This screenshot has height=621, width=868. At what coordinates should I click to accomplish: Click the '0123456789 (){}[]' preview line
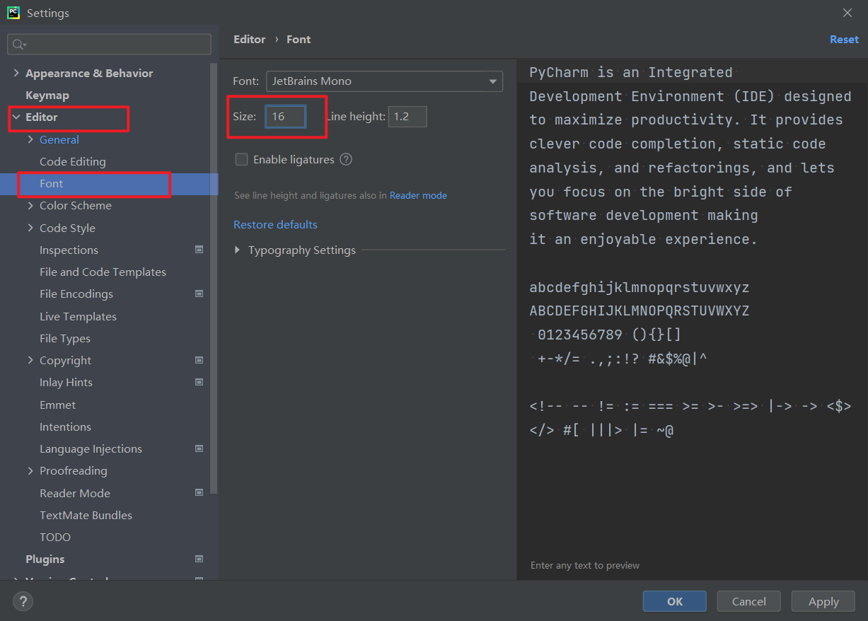tap(609, 335)
